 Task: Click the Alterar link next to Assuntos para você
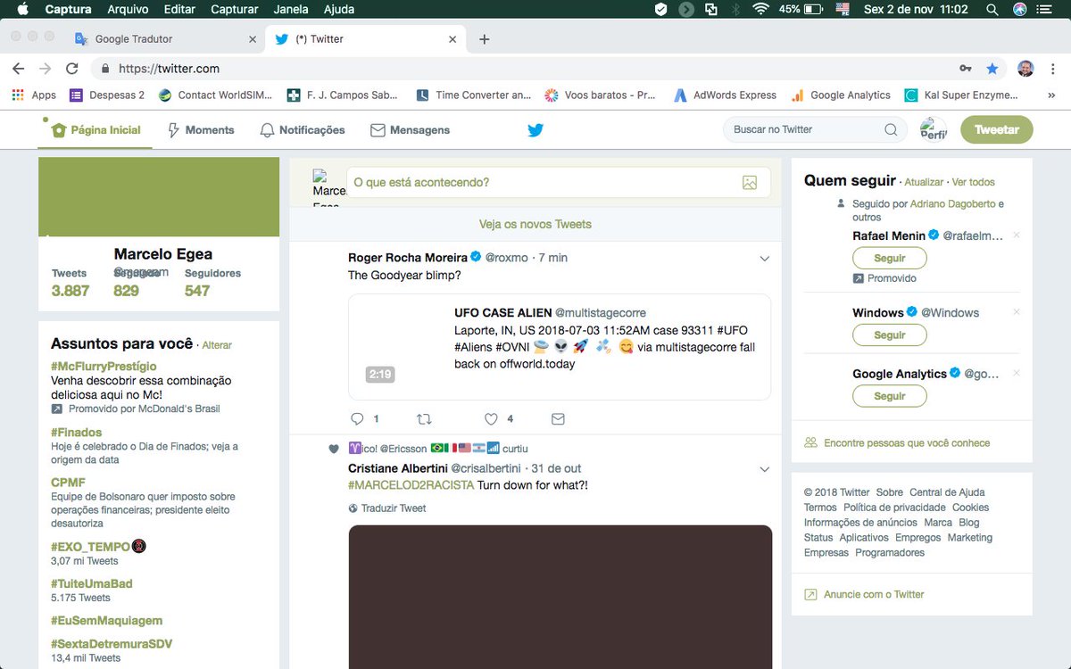click(217, 345)
